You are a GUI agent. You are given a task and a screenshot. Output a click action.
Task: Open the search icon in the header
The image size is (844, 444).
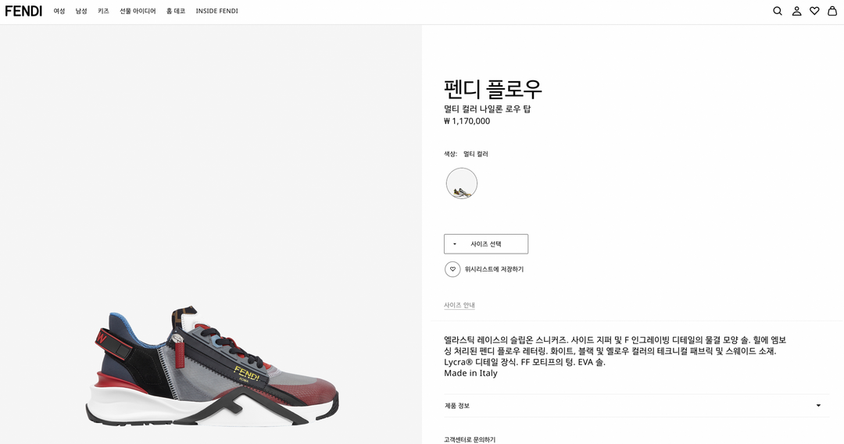tap(778, 11)
